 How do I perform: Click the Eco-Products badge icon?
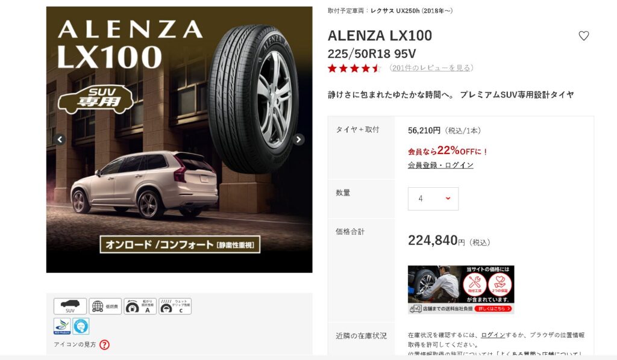pyautogui.click(x=62, y=326)
